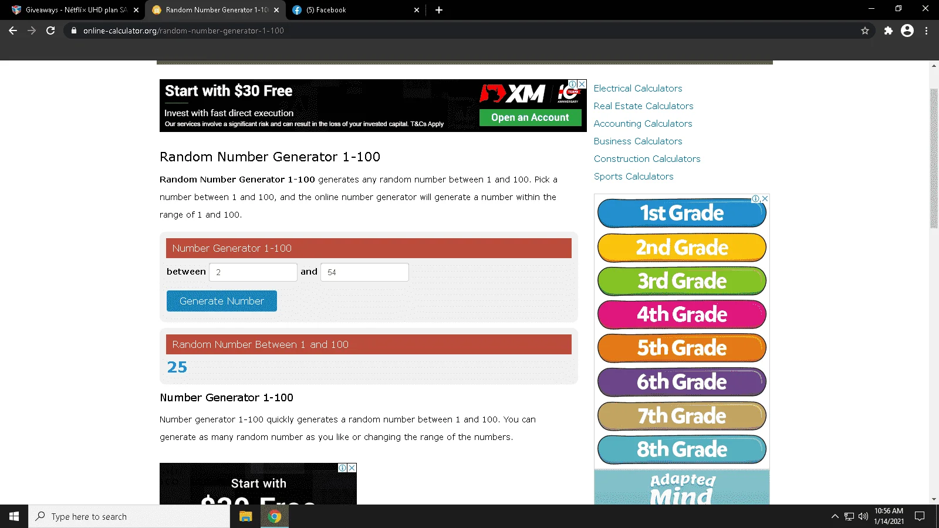The height and width of the screenshot is (528, 939).
Task: Close the XM banner ad
Action: click(x=582, y=84)
